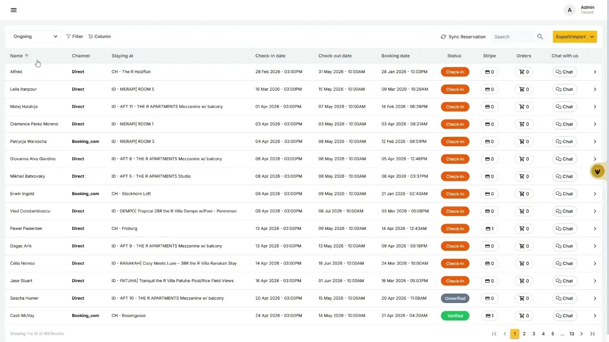Open chat with Dogac Arik
The image size is (609, 342).
point(565,246)
